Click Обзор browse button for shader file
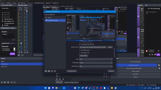 tap(110, 47)
